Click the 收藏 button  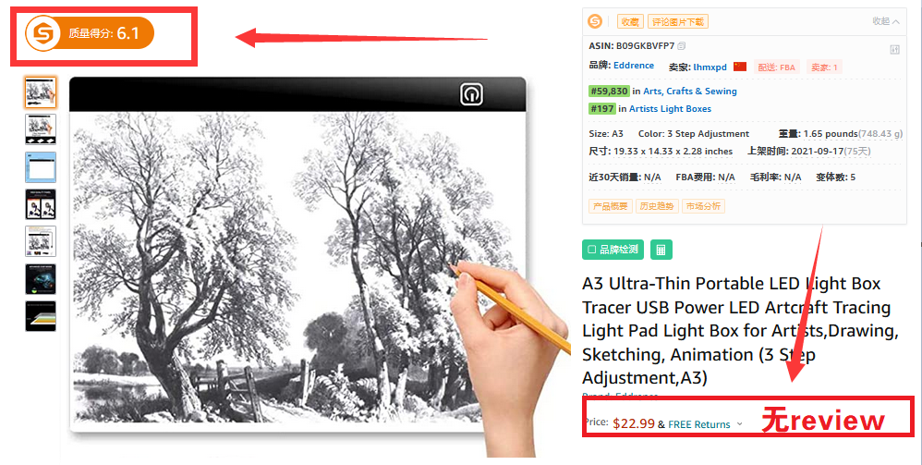click(x=630, y=22)
